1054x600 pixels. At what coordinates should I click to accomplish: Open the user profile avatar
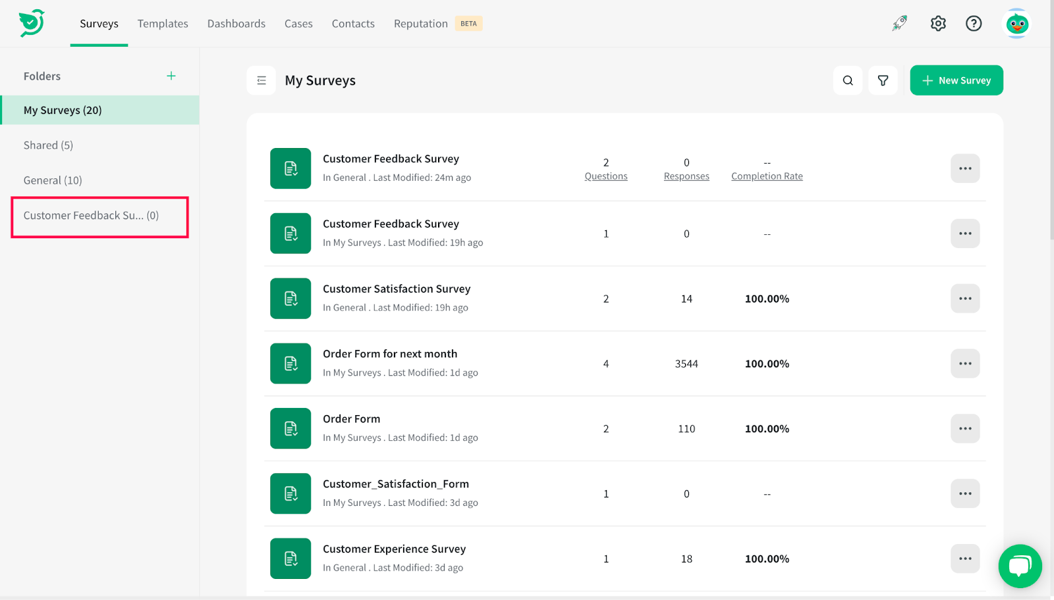click(x=1017, y=24)
